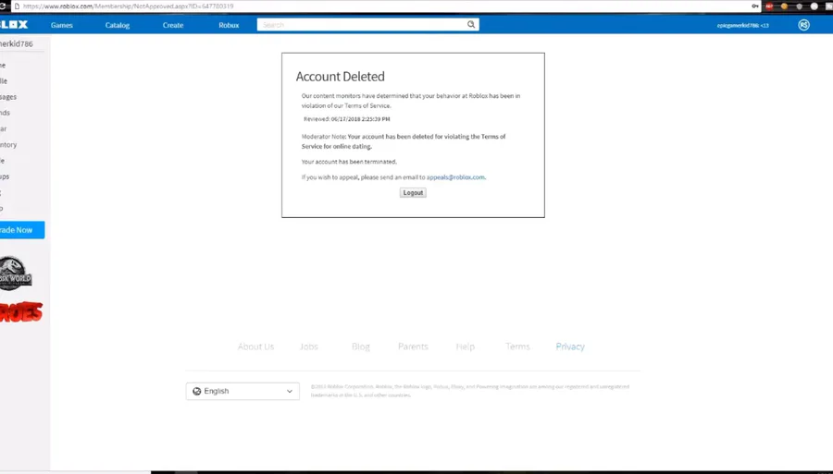Screen dimensions: 833x474
Task: Open Inventory in the left sidebar
Action: click(8, 145)
